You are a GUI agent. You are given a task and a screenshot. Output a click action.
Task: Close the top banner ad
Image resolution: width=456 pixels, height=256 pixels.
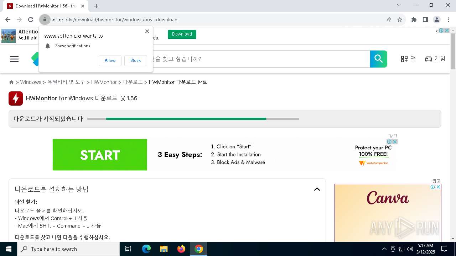coord(447,31)
